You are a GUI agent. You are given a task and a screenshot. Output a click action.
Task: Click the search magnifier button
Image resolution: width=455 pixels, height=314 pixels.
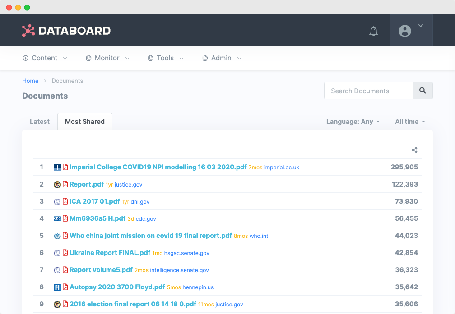[x=422, y=91]
